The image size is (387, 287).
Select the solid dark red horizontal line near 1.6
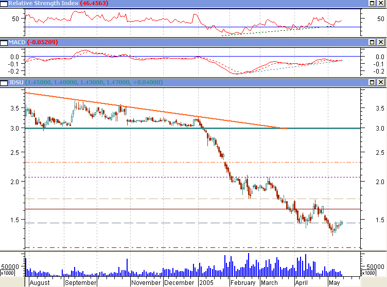click(x=192, y=209)
